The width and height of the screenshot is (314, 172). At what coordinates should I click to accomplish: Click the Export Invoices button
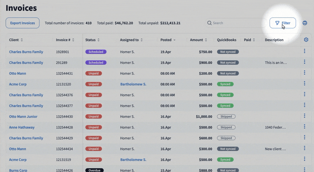pyautogui.click(x=22, y=23)
